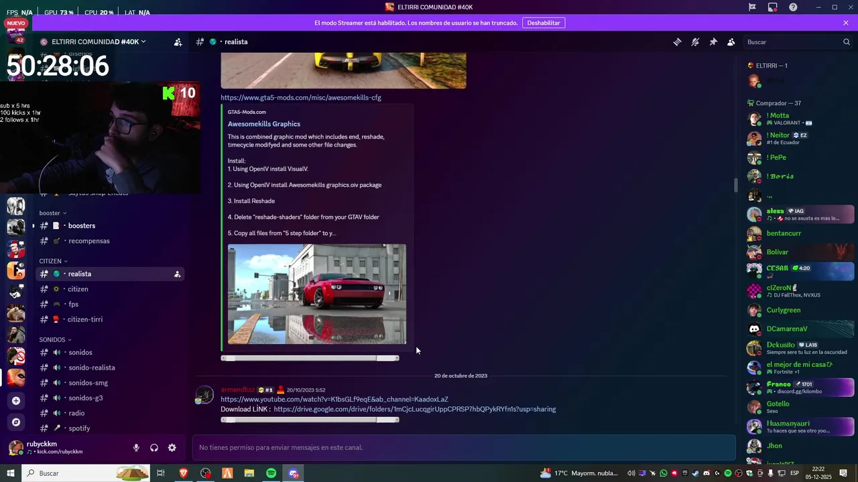Open the sonidos channel
This screenshot has width=858, height=482.
pos(110,352)
